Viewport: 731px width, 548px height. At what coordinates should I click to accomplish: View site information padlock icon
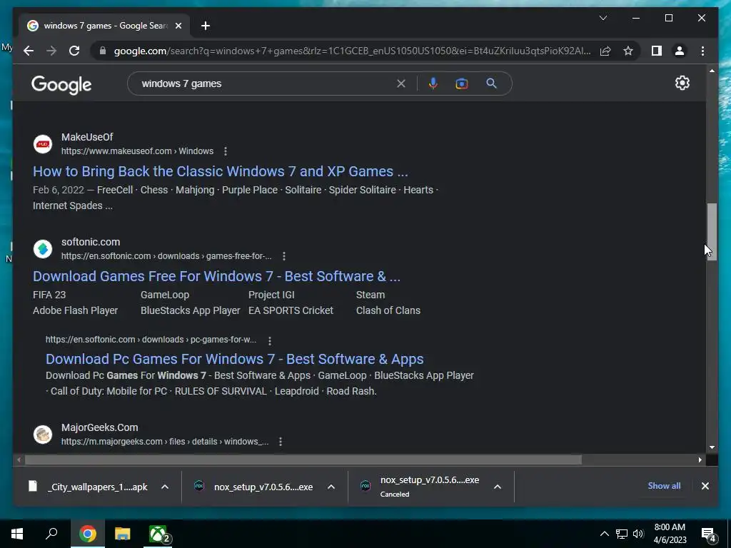point(103,51)
